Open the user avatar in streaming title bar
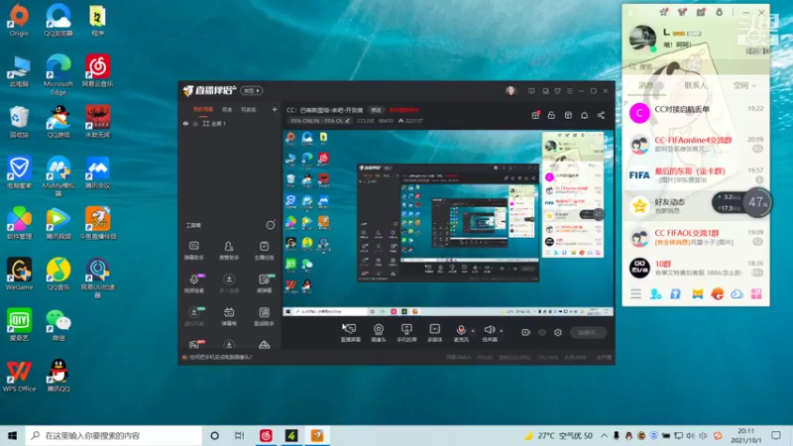 click(510, 90)
